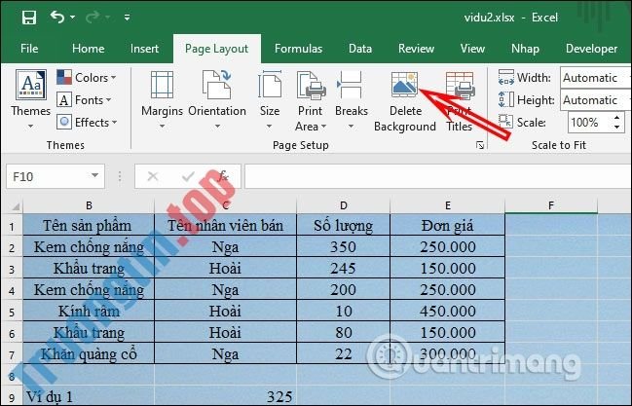The height and width of the screenshot is (406, 632).
Task: Click the Cancel X in formula bar
Action: [153, 176]
